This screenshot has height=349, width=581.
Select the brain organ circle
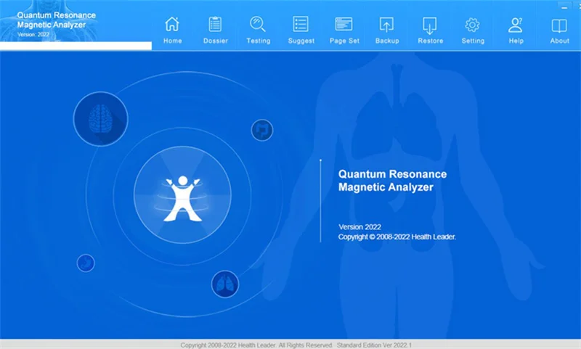pos(100,119)
